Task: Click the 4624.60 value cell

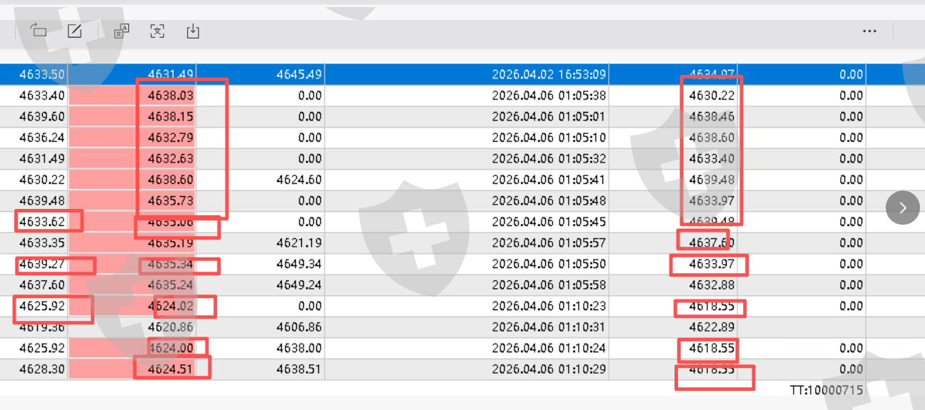Action: click(298, 180)
